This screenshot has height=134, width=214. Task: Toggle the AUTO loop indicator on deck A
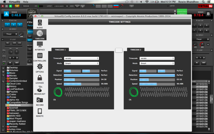[x=4, y=64]
